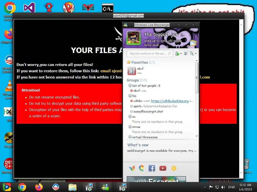Viewport: 257px width, 192px height.
Task: Expand the display name dropdown arrow
Action: point(187,34)
